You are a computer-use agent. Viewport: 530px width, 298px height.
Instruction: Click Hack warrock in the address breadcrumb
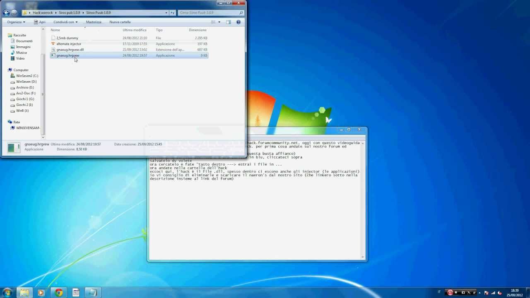tap(43, 13)
